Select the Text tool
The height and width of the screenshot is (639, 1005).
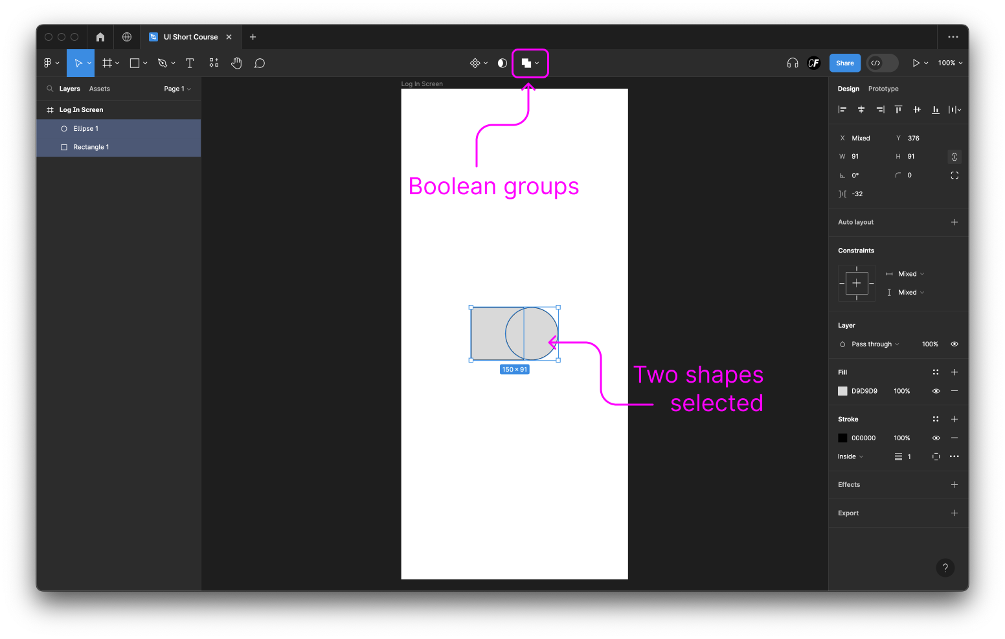click(190, 63)
